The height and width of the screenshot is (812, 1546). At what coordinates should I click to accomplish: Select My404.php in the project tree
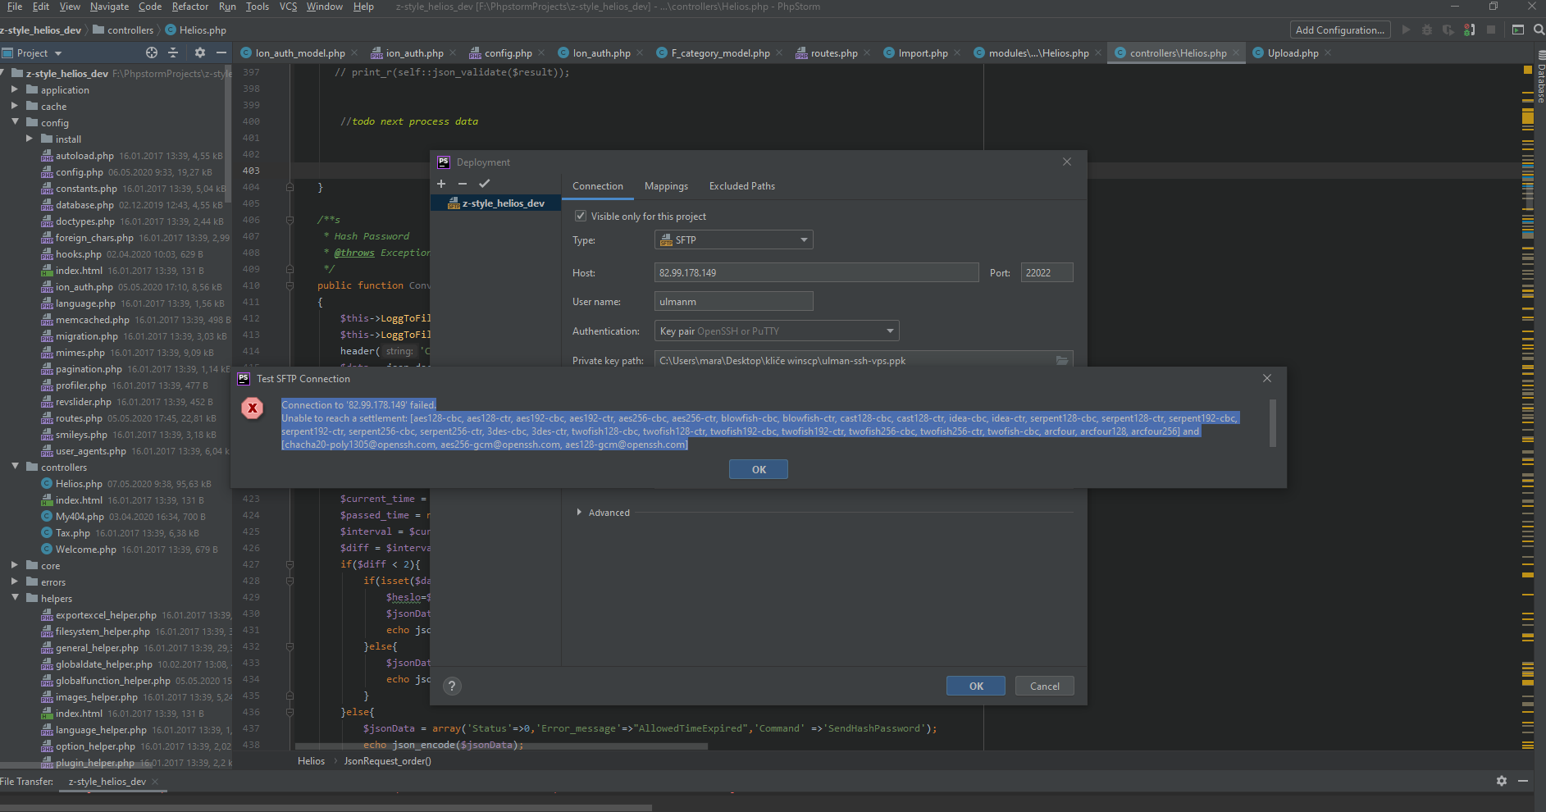pyautogui.click(x=80, y=517)
